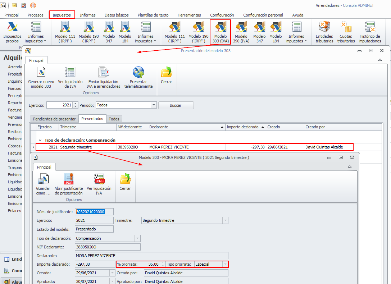Open the first Modelo 347 icon
391x284 pixels.
[109, 32]
